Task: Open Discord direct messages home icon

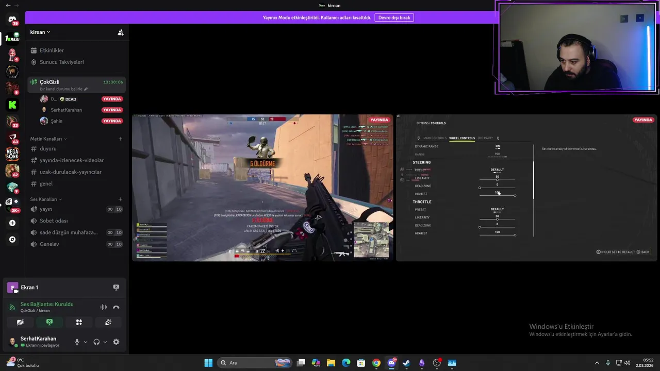Action: coord(12,20)
